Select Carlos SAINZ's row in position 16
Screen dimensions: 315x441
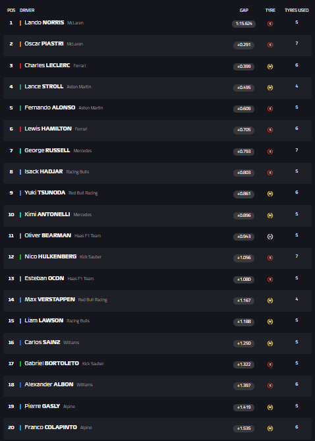pyautogui.click(x=157, y=343)
